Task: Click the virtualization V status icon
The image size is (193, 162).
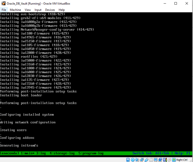Action: (164, 160)
